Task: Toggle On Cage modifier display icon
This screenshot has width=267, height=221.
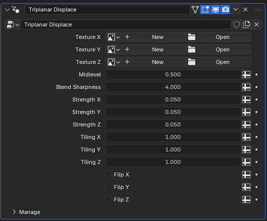Action: (195, 9)
